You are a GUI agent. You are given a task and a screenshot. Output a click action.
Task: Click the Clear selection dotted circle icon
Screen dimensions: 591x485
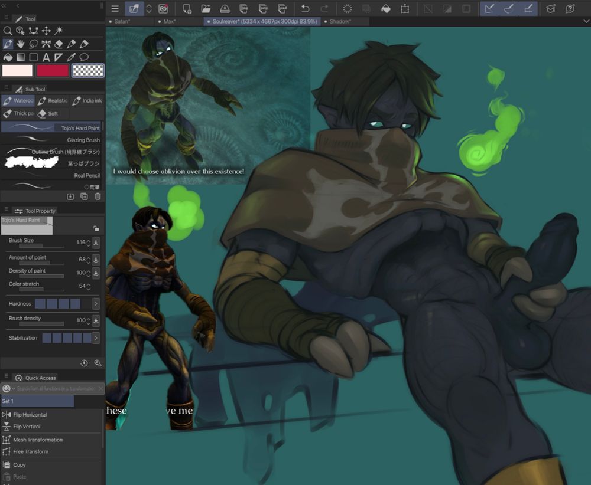click(348, 9)
